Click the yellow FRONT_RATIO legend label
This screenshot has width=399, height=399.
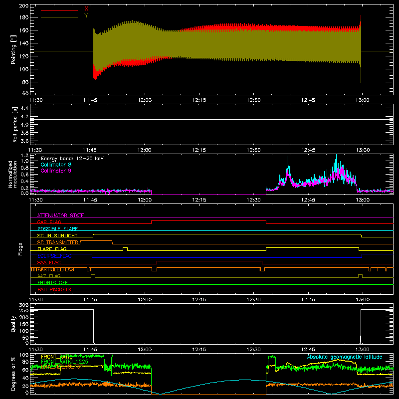57,357
